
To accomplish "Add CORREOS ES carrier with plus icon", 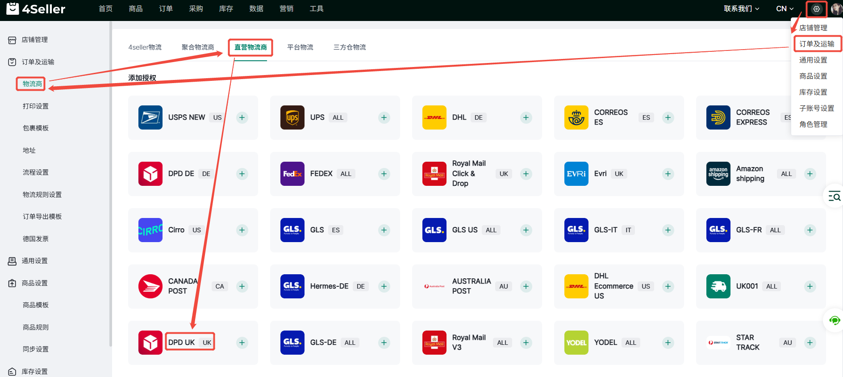I will point(668,117).
